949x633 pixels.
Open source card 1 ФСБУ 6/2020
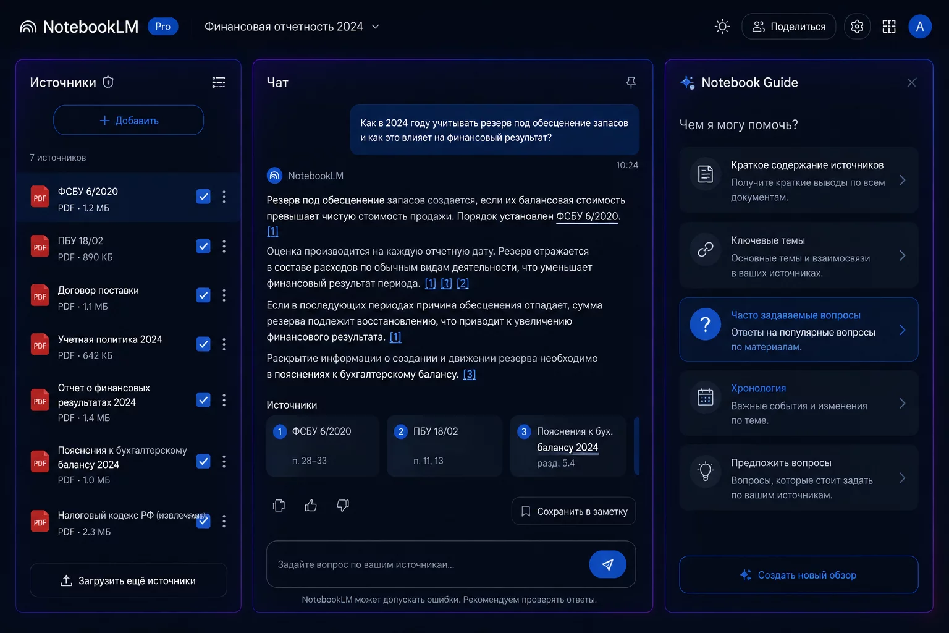pyautogui.click(x=323, y=446)
